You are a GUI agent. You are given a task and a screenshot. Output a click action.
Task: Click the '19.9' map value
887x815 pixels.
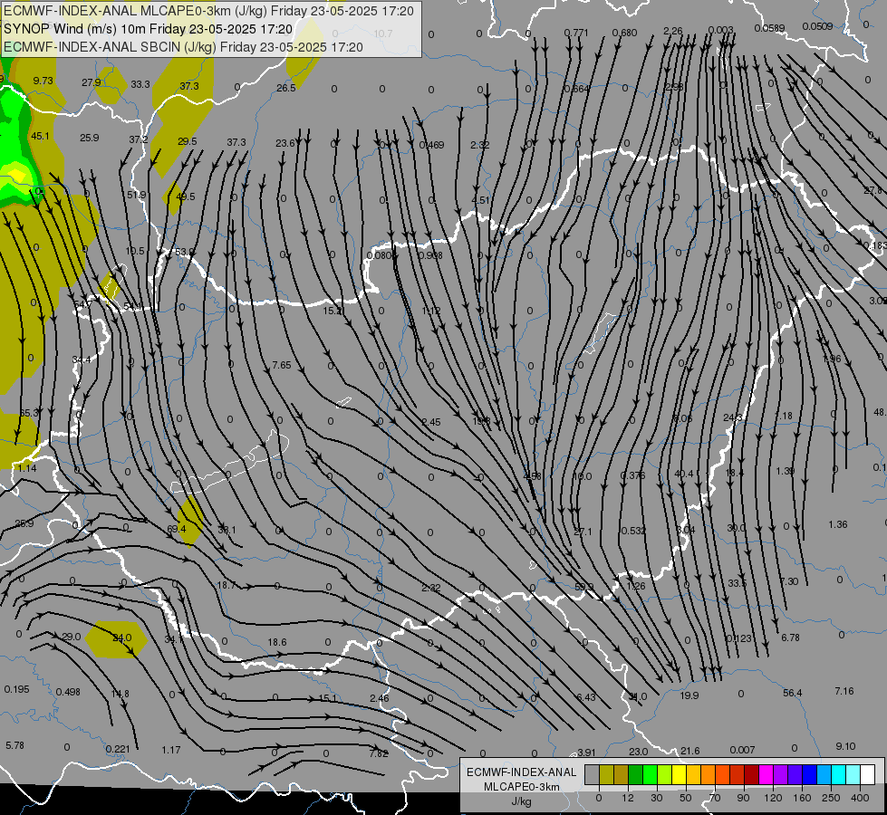[x=689, y=695]
